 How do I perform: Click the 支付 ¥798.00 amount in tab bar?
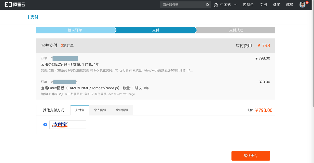click(260, 110)
